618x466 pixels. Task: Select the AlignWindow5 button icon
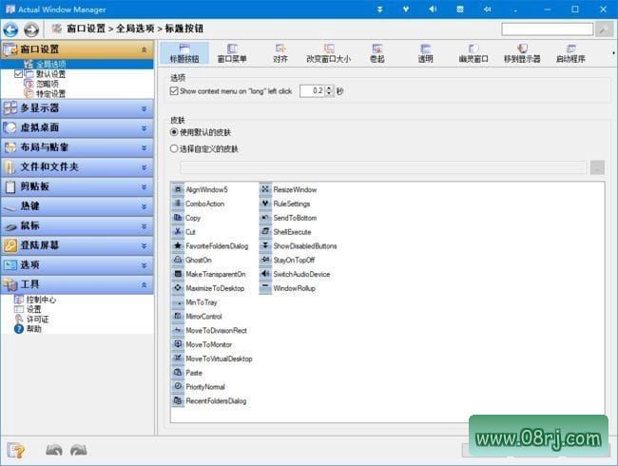tap(178, 189)
